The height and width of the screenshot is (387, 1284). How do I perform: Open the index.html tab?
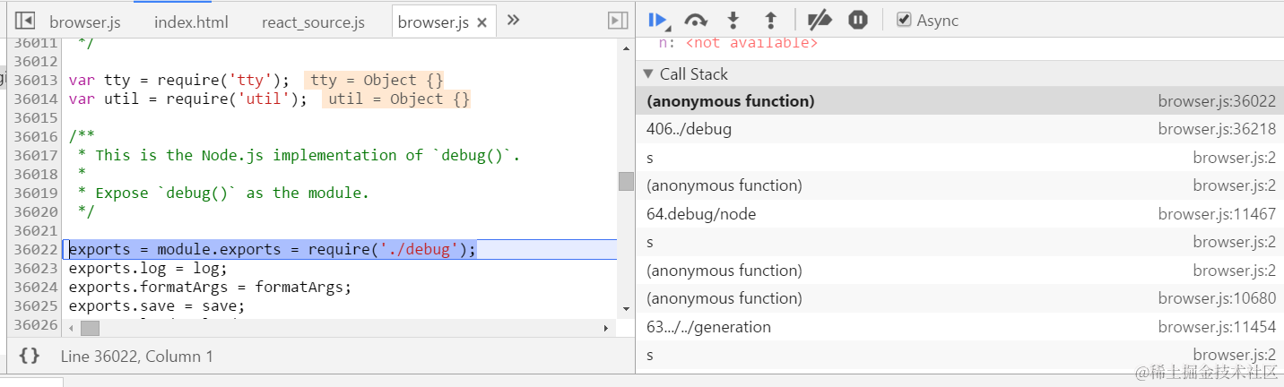tap(191, 22)
